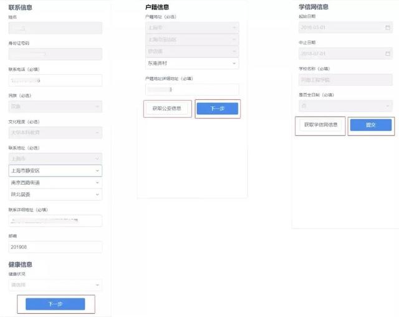This screenshot has width=399, height=317.
Task: Expand the 南京西路街道 street dropdown
Action: click(55, 183)
